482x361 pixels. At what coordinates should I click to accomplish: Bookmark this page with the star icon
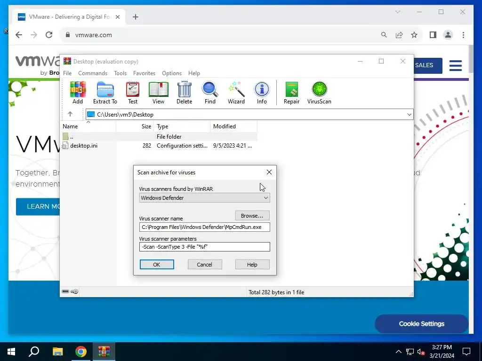pyautogui.click(x=414, y=35)
